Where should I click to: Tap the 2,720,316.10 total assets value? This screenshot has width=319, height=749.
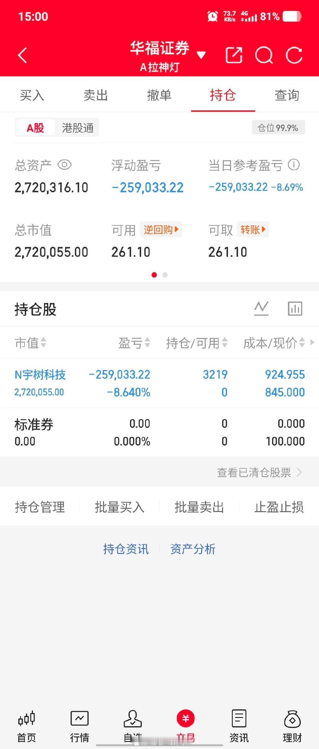[x=51, y=188]
